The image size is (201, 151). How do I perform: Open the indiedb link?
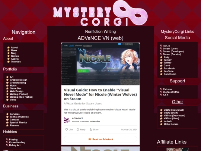tap(168, 121)
